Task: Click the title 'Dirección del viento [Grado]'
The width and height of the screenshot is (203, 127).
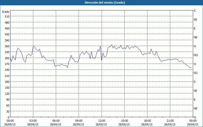Action: coord(105,3)
